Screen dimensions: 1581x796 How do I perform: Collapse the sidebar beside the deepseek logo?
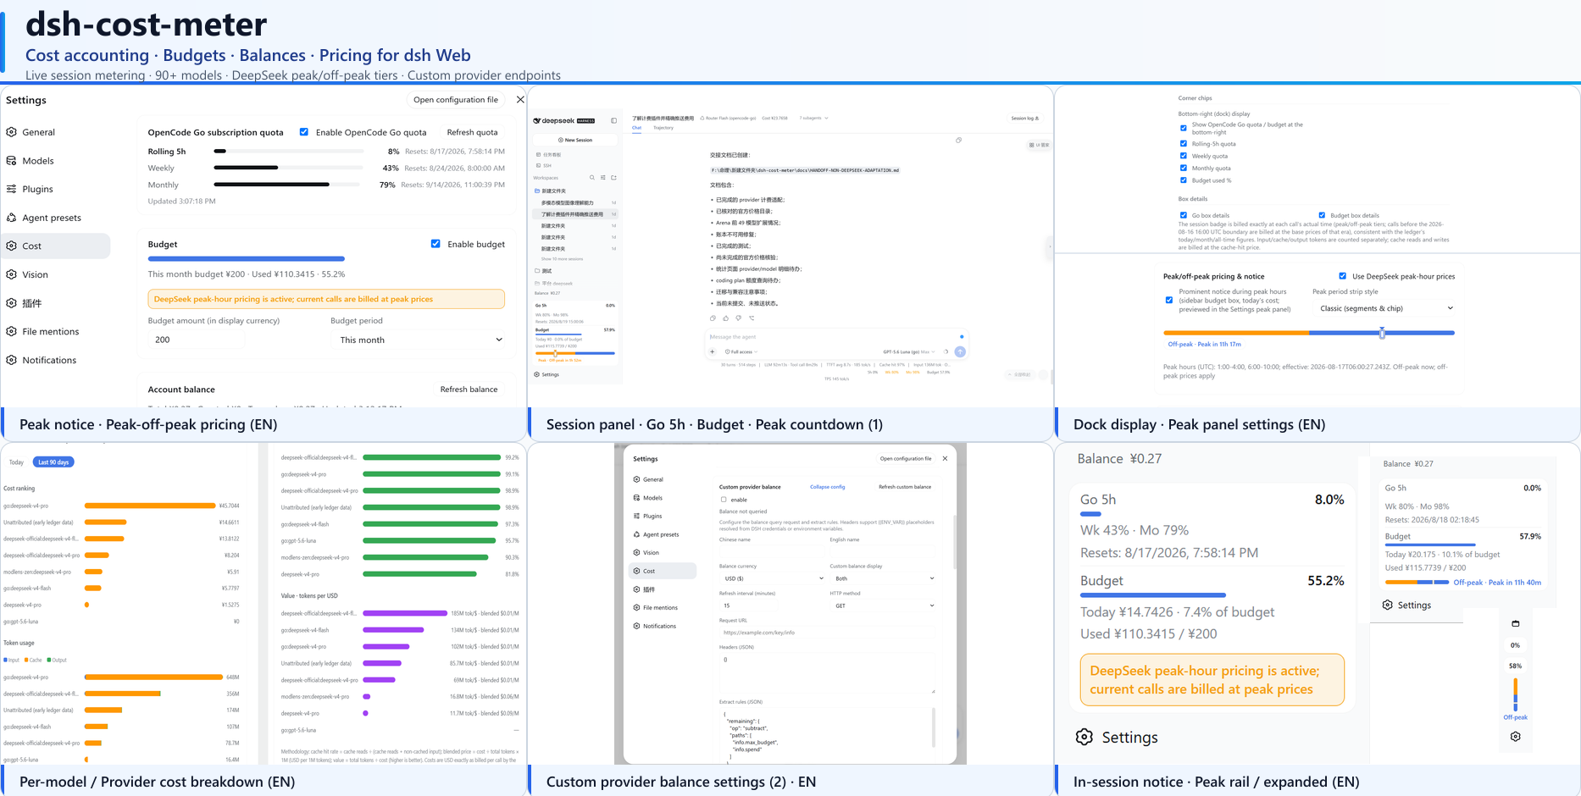tap(614, 120)
